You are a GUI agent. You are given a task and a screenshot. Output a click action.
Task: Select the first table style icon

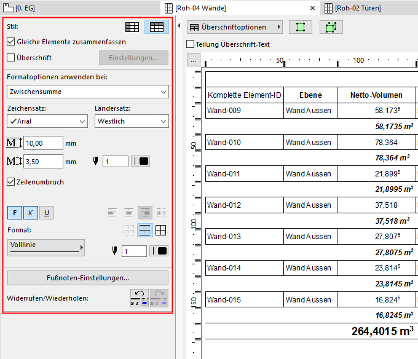pos(132,27)
